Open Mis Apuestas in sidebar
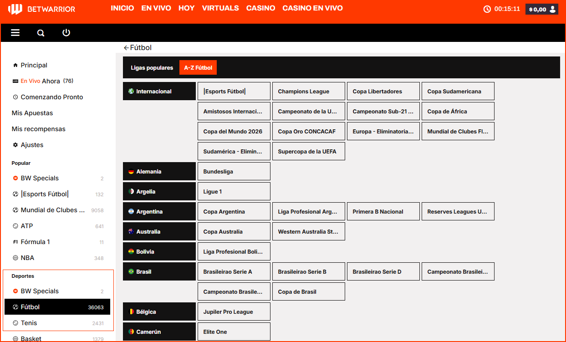The height and width of the screenshot is (342, 566). click(x=32, y=113)
